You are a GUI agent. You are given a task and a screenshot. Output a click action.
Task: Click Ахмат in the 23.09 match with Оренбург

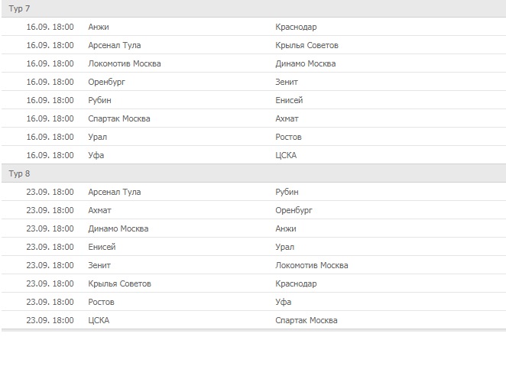pyautogui.click(x=100, y=210)
